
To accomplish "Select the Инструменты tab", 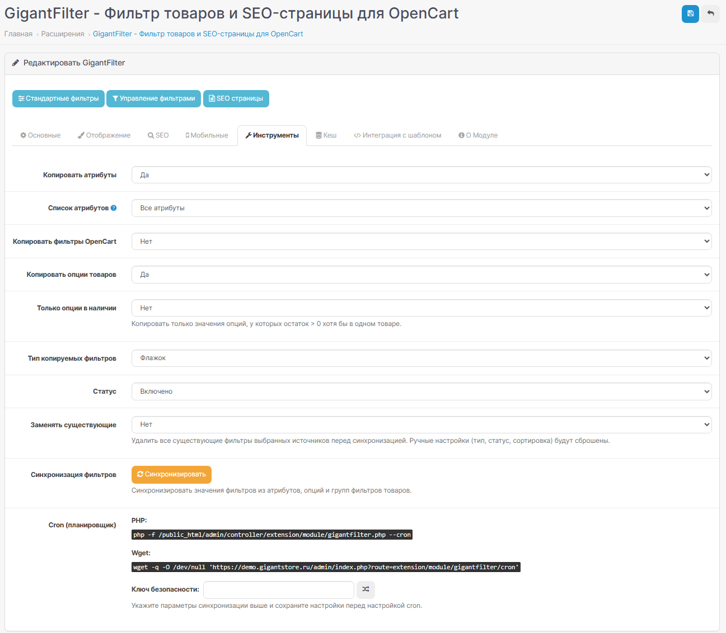I will coord(272,135).
